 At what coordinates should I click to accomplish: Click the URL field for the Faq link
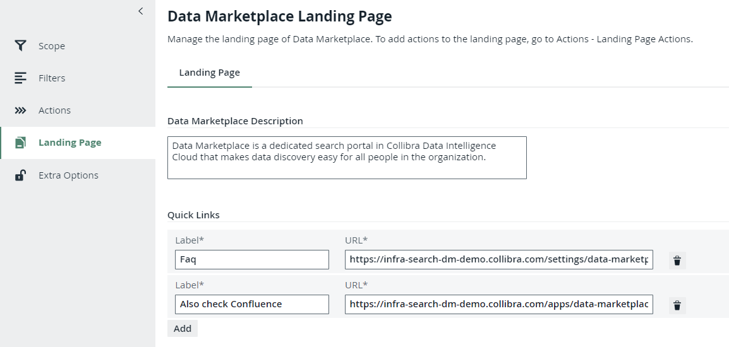[498, 260]
